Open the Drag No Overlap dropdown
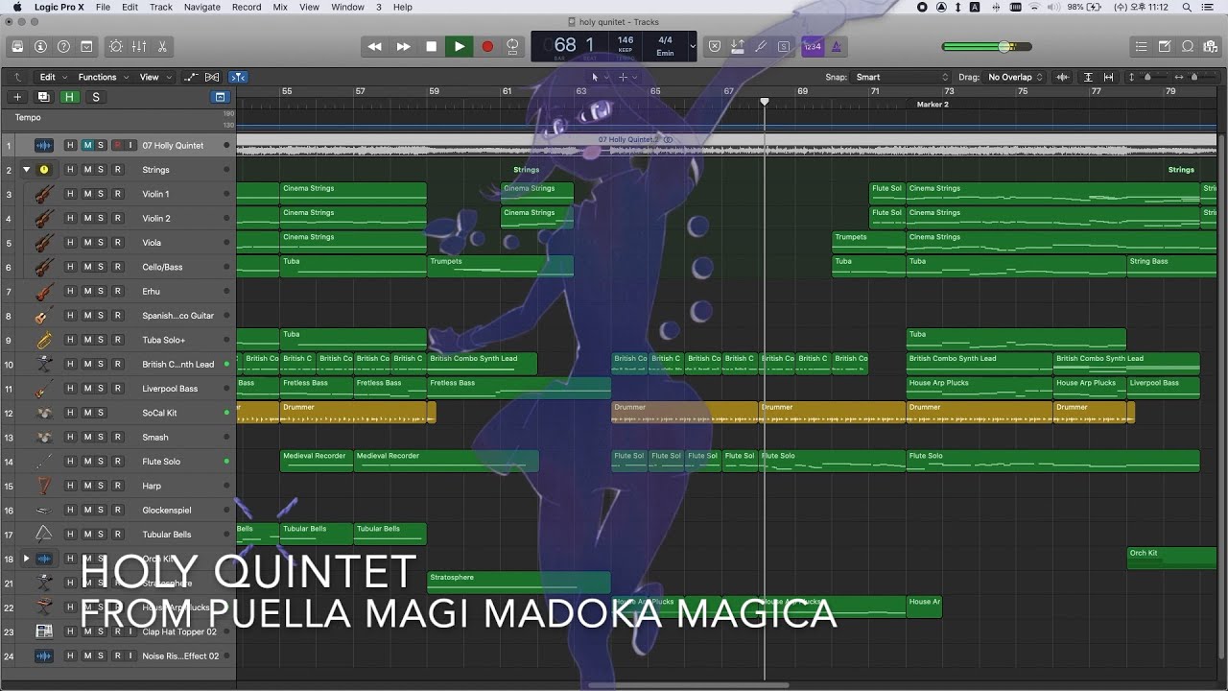The width and height of the screenshot is (1228, 691). coord(1016,77)
